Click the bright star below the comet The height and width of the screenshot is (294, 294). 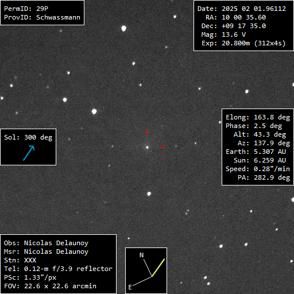(149, 194)
